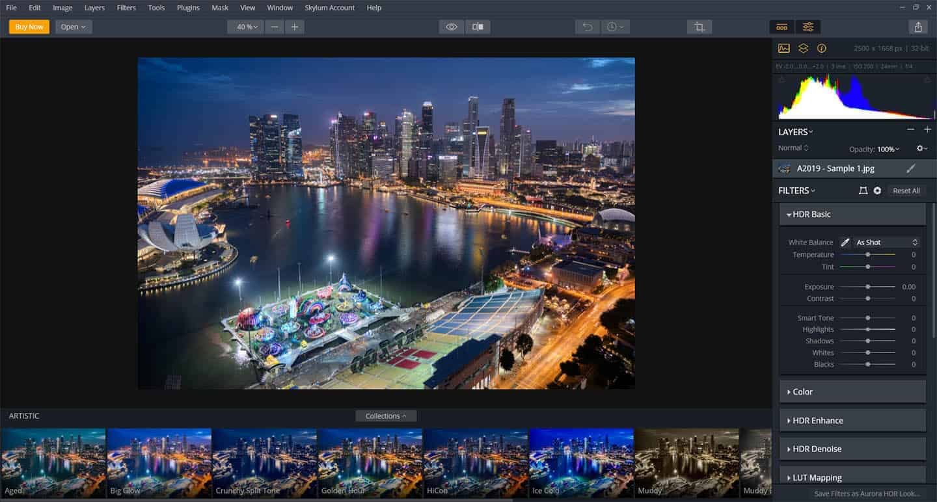Toggle the filters side panel icon
The image size is (937, 502).
pyautogui.click(x=808, y=27)
